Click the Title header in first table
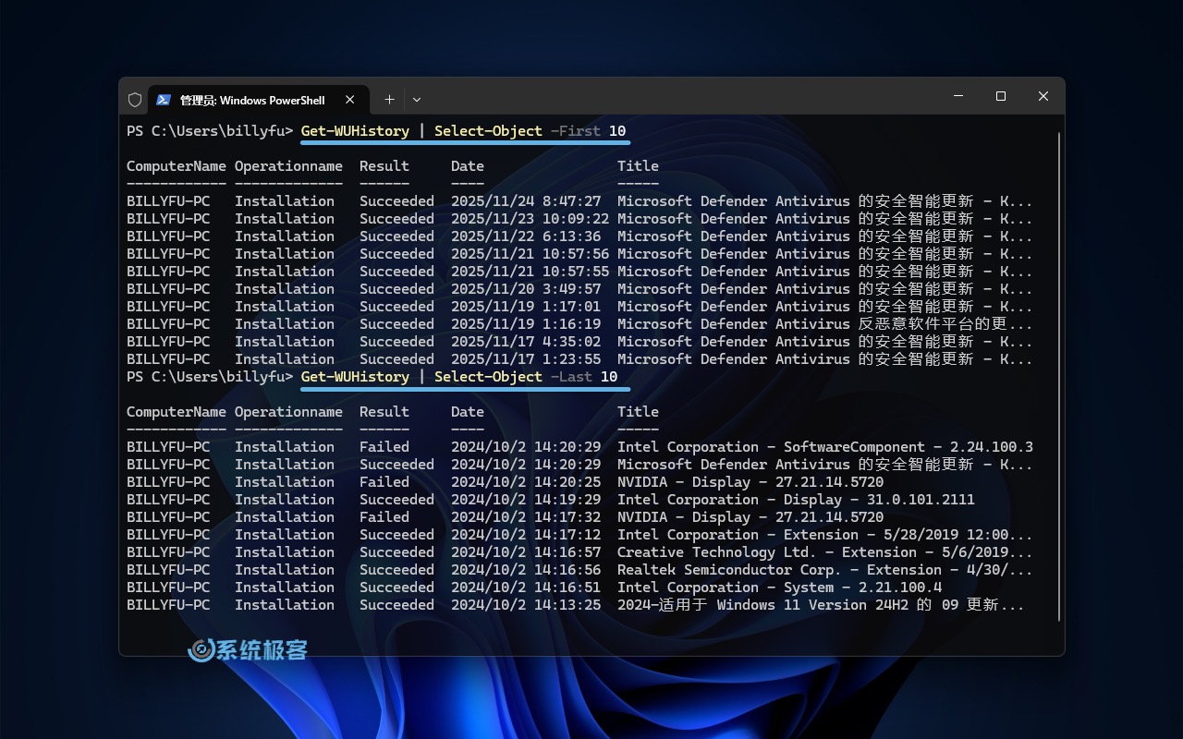Image resolution: width=1183 pixels, height=739 pixels. 638,166
